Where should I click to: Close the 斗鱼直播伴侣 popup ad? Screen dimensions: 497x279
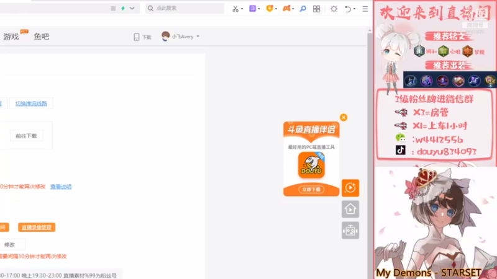pos(344,117)
